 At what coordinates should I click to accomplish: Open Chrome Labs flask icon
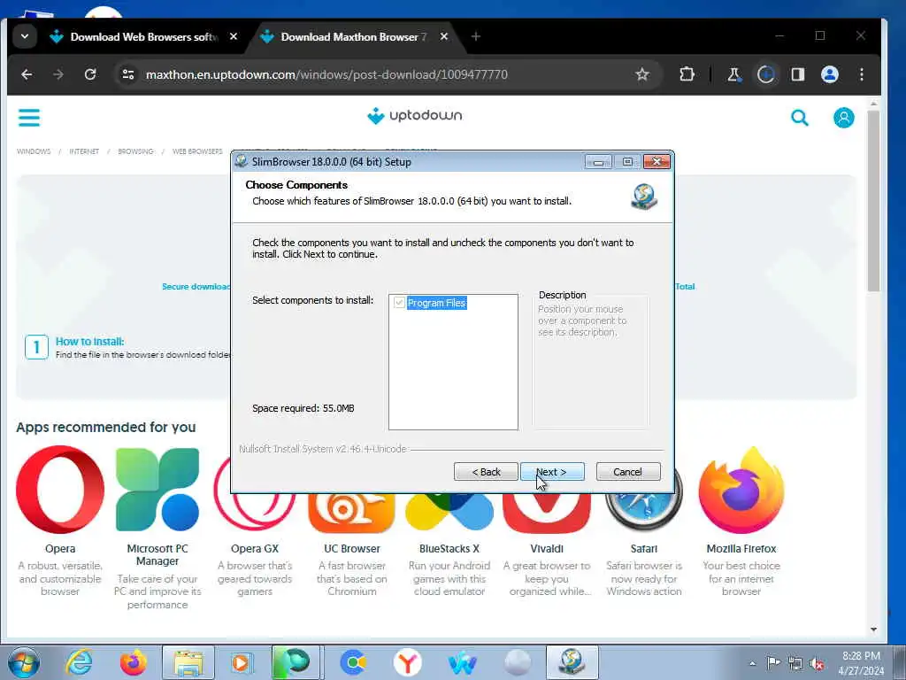point(733,74)
